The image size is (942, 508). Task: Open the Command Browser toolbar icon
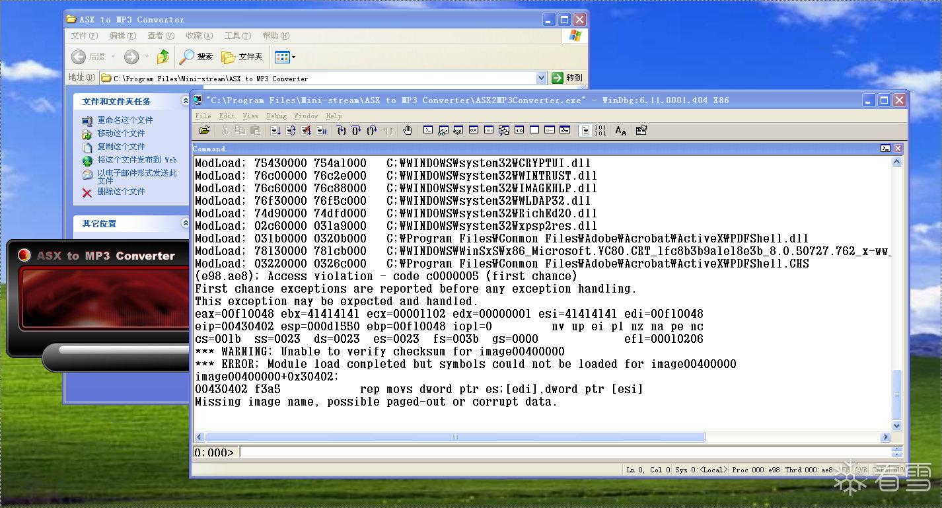pyautogui.click(x=564, y=130)
